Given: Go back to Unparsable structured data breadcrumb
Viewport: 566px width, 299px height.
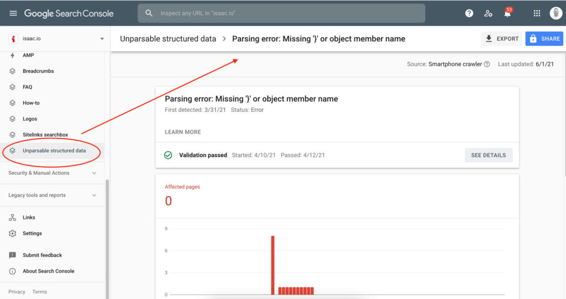Looking at the screenshot, I should (x=168, y=39).
